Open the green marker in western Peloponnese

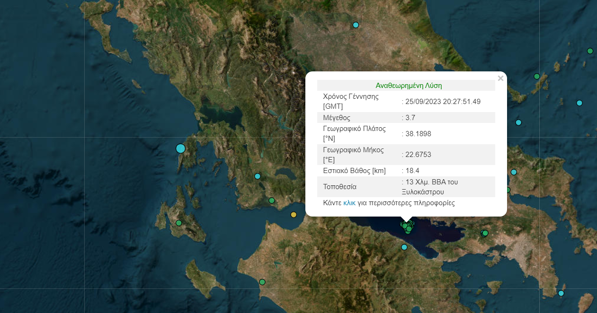point(262,282)
